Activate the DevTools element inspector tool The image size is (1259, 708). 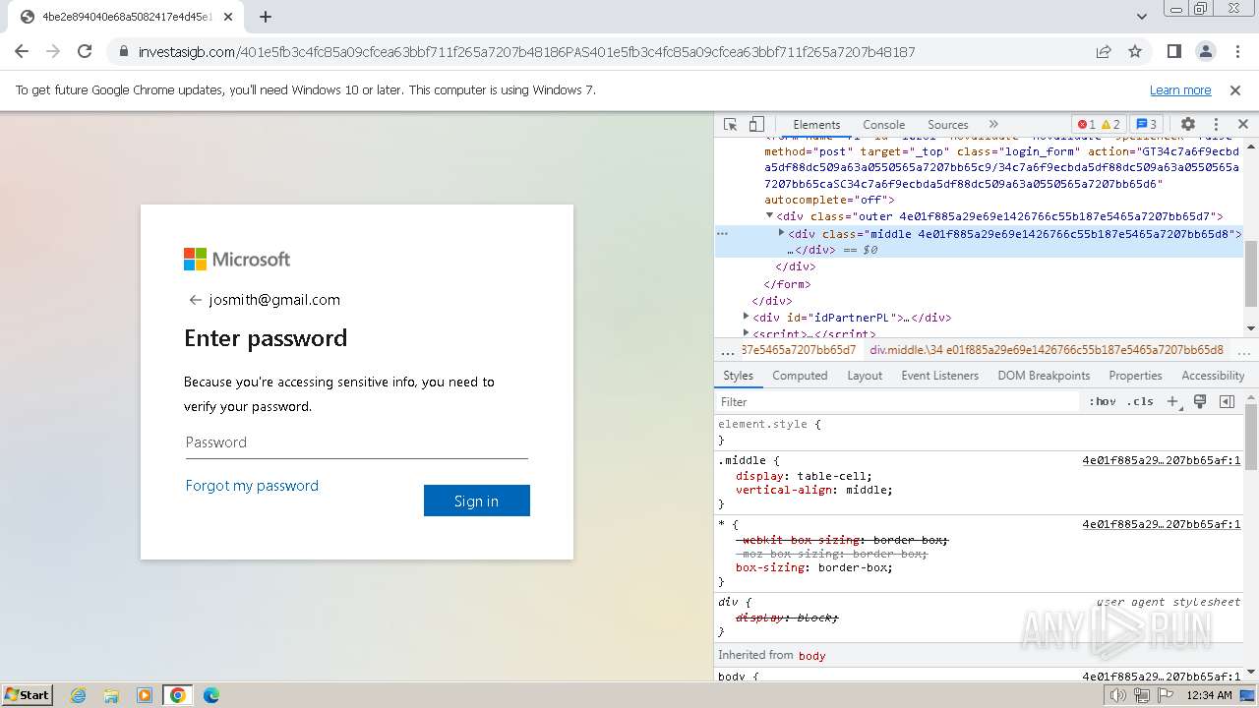coord(731,125)
